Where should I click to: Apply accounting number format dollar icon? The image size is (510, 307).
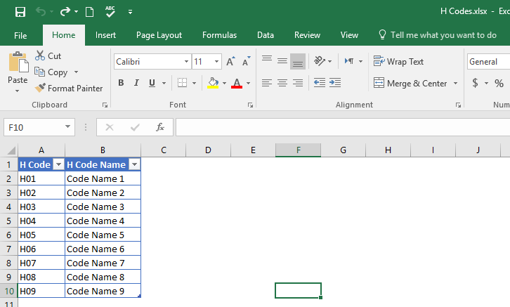pos(475,83)
